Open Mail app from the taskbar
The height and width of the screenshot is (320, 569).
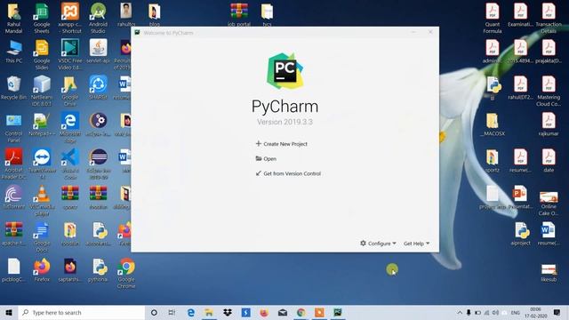pos(283,312)
